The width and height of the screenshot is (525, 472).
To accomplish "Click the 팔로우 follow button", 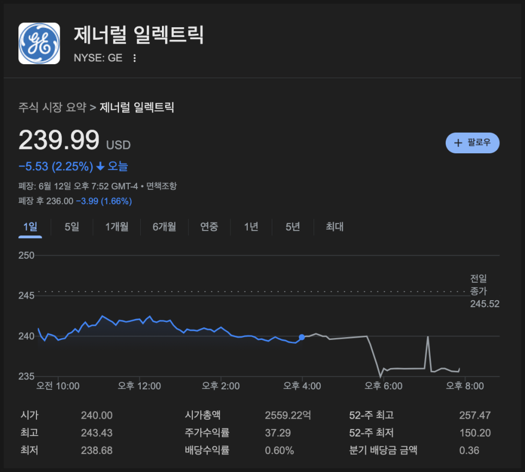I will point(472,143).
